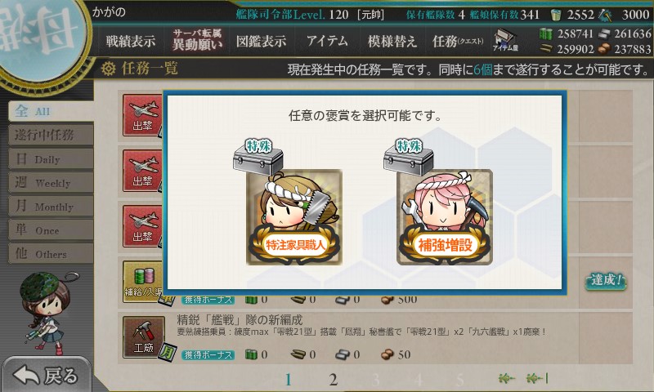Click the first red 出撃 quest icon
This screenshot has width=654, height=392.
(x=142, y=115)
